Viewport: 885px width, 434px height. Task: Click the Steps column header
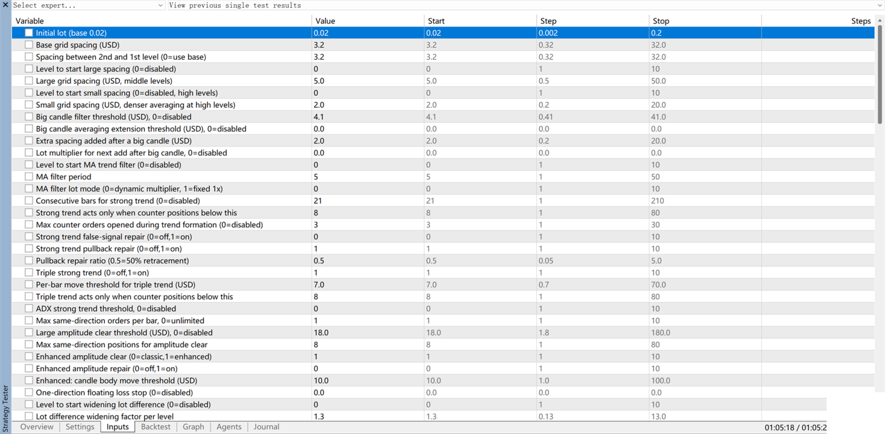pyautogui.click(x=817, y=20)
